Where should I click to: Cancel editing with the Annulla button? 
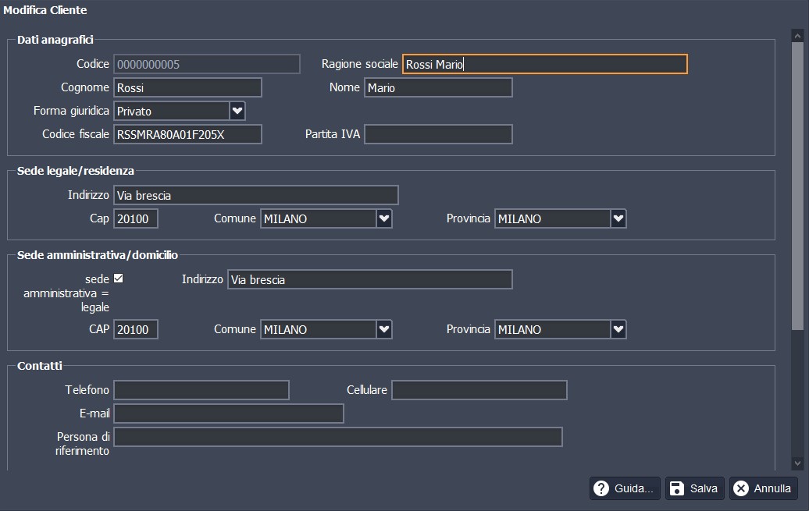763,488
